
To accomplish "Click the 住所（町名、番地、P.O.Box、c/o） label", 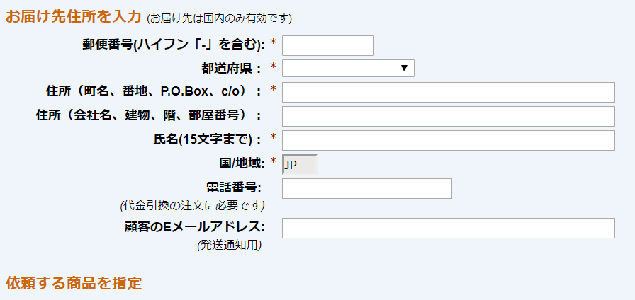I will (154, 91).
